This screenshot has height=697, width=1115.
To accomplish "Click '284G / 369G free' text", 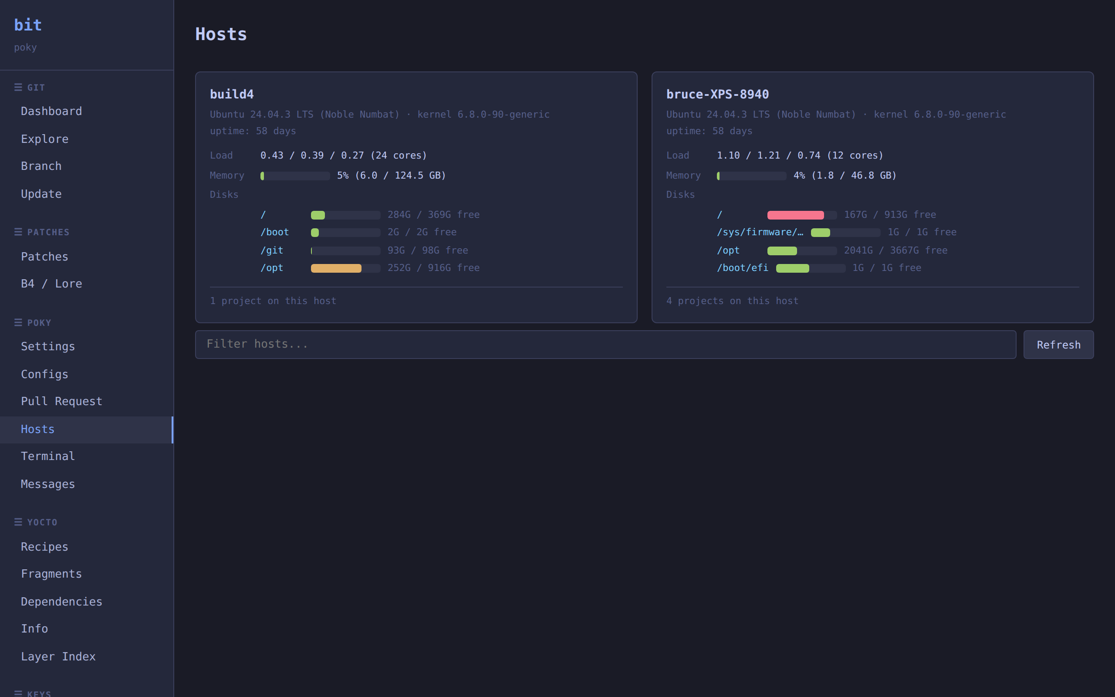I will coord(433,215).
